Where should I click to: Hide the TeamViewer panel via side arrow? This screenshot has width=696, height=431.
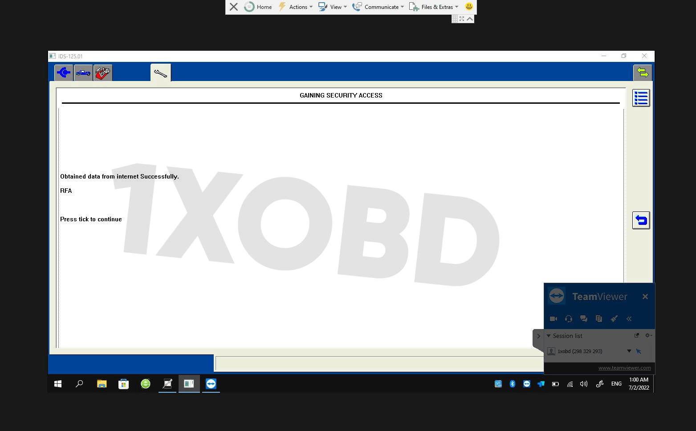[x=538, y=336]
